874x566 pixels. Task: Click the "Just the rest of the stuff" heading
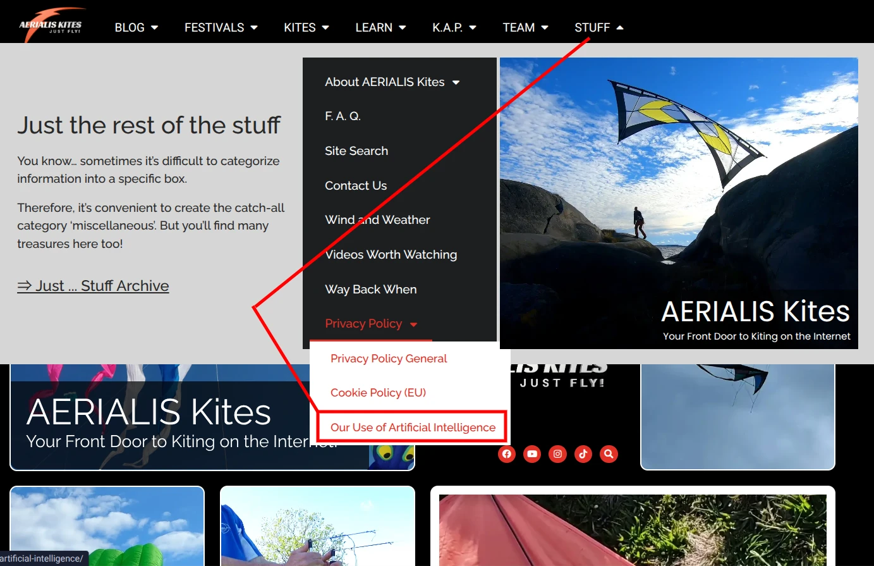tap(149, 125)
